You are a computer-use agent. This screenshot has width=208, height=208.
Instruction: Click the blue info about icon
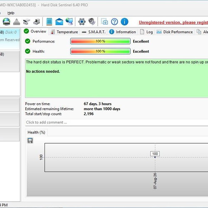tap(124, 22)
